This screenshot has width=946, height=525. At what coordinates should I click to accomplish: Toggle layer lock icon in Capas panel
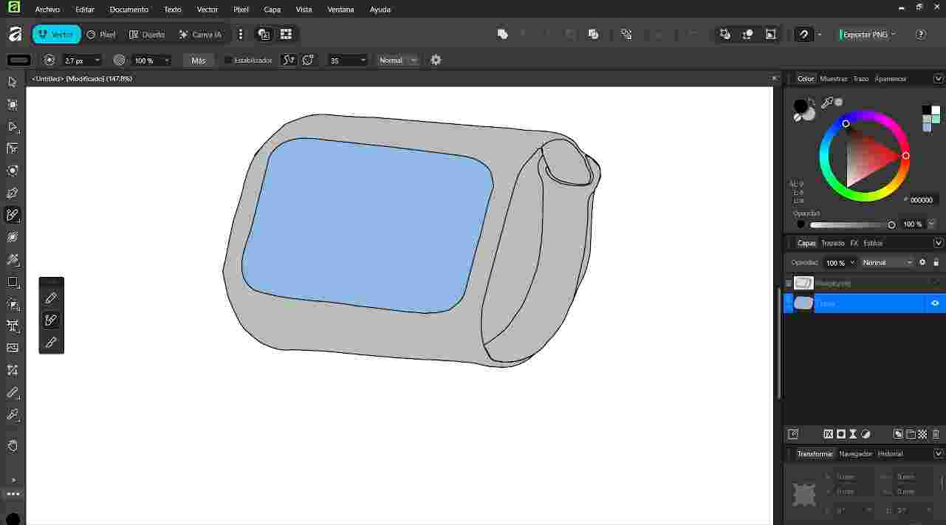tap(936, 262)
